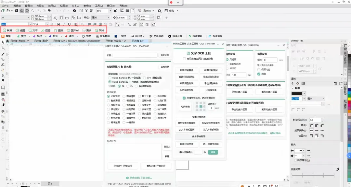351x187 pixels.
Task: Click the 偏移 offset input field
Action: pos(270,60)
